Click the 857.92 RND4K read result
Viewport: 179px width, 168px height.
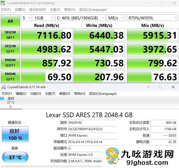click(47, 63)
